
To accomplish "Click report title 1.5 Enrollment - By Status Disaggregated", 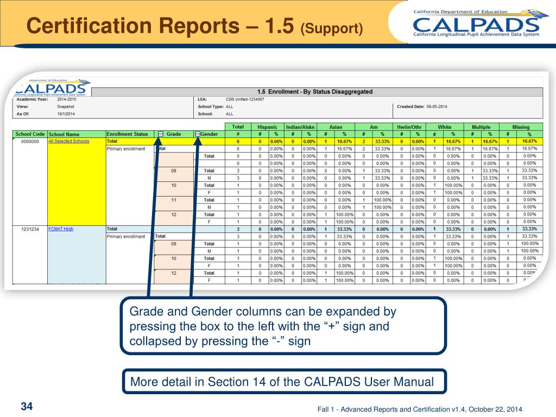I will [315, 92].
